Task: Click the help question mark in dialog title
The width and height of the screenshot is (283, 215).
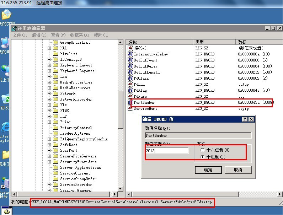Action: click(245, 119)
